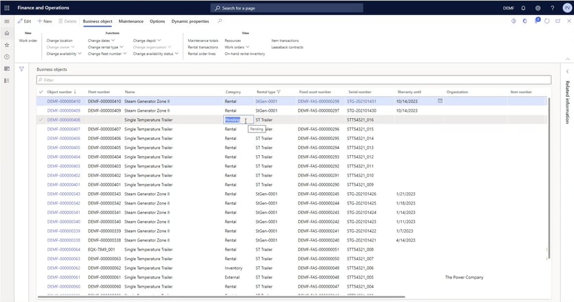Open Maintenance totals view
Viewport: 574px width, 302px height.
pyautogui.click(x=203, y=40)
